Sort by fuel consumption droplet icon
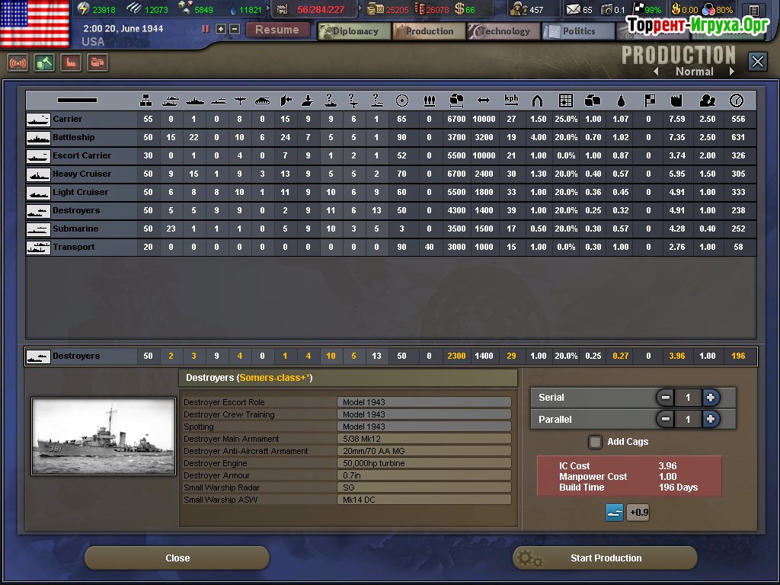This screenshot has height=585, width=780. [620, 101]
